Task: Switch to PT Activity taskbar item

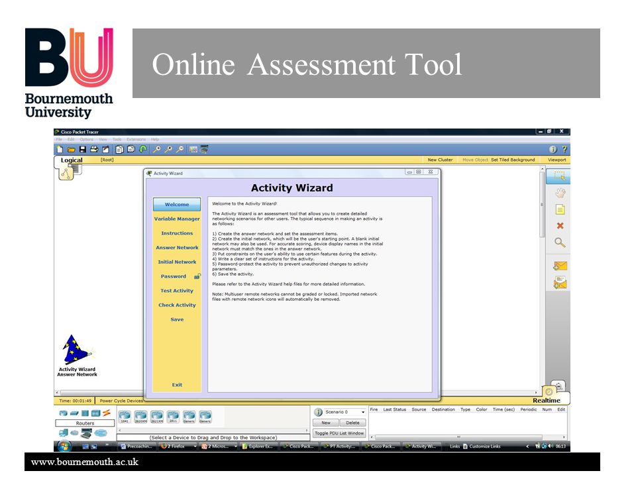Action: [x=340, y=446]
